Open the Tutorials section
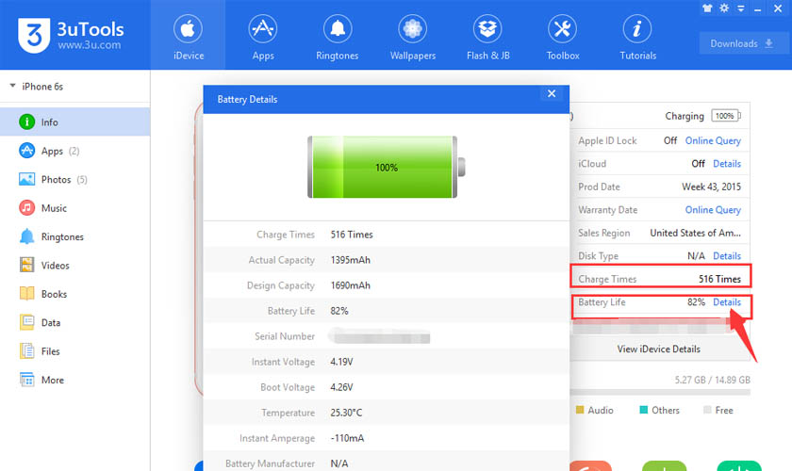 (637, 38)
